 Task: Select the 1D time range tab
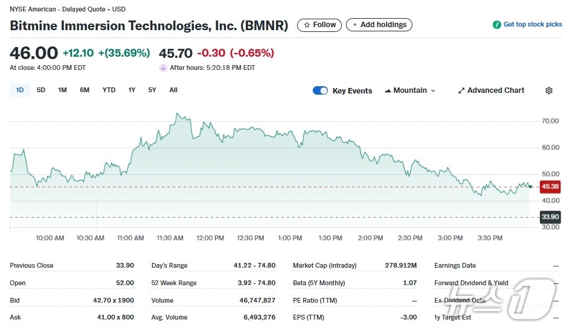pos(20,90)
